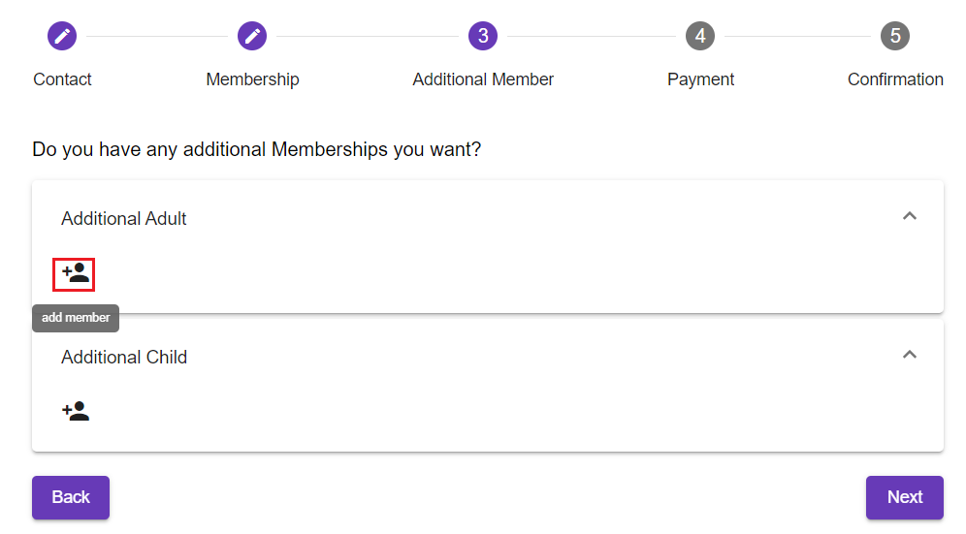The height and width of the screenshot is (534, 966).
Task: Select the Additional Member step label
Action: click(483, 79)
